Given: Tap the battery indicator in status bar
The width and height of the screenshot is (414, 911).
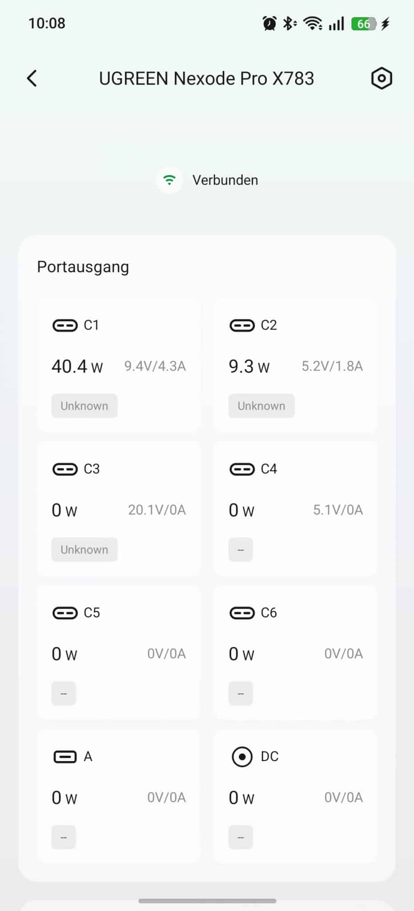Looking at the screenshot, I should click(364, 24).
